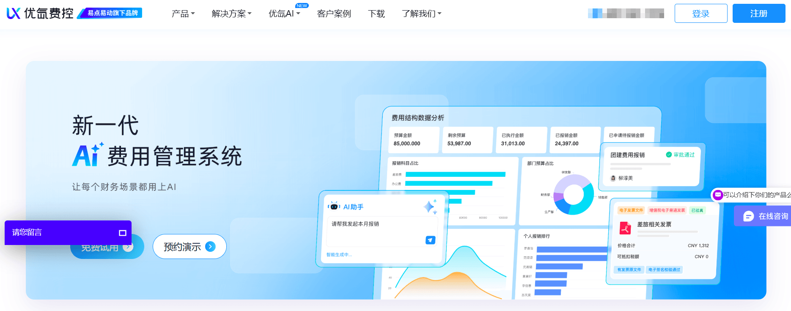Open 在线咨询 chat
791x311 pixels.
(x=762, y=216)
